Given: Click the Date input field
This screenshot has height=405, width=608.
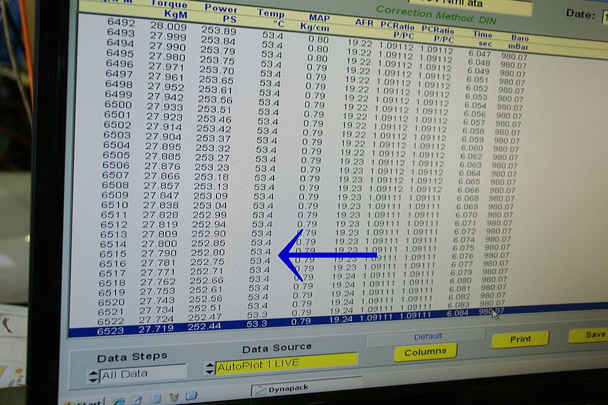Looking at the screenshot, I should tap(605, 16).
